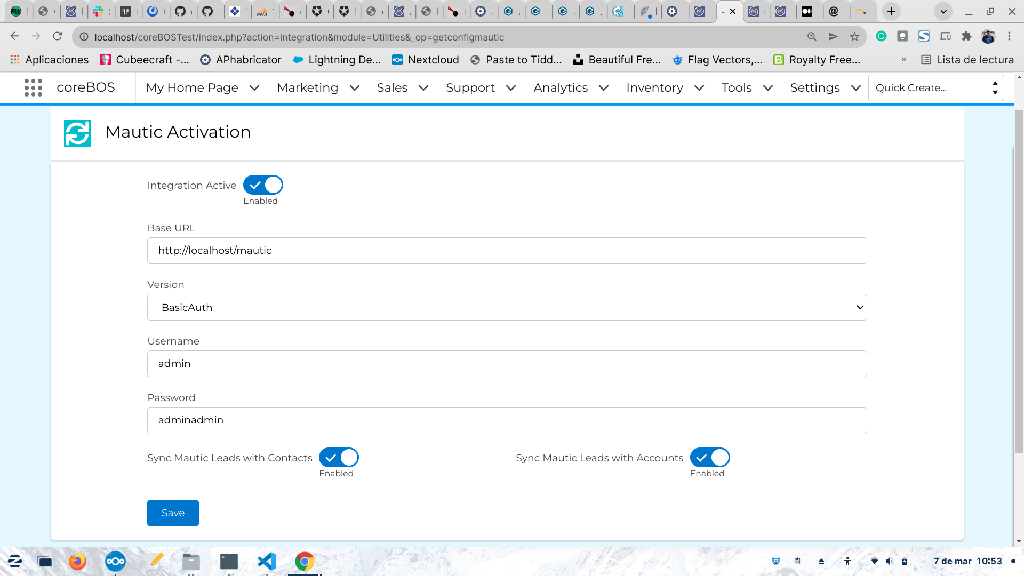Show hidden bookmarks with the overflow chevron

[x=903, y=60]
